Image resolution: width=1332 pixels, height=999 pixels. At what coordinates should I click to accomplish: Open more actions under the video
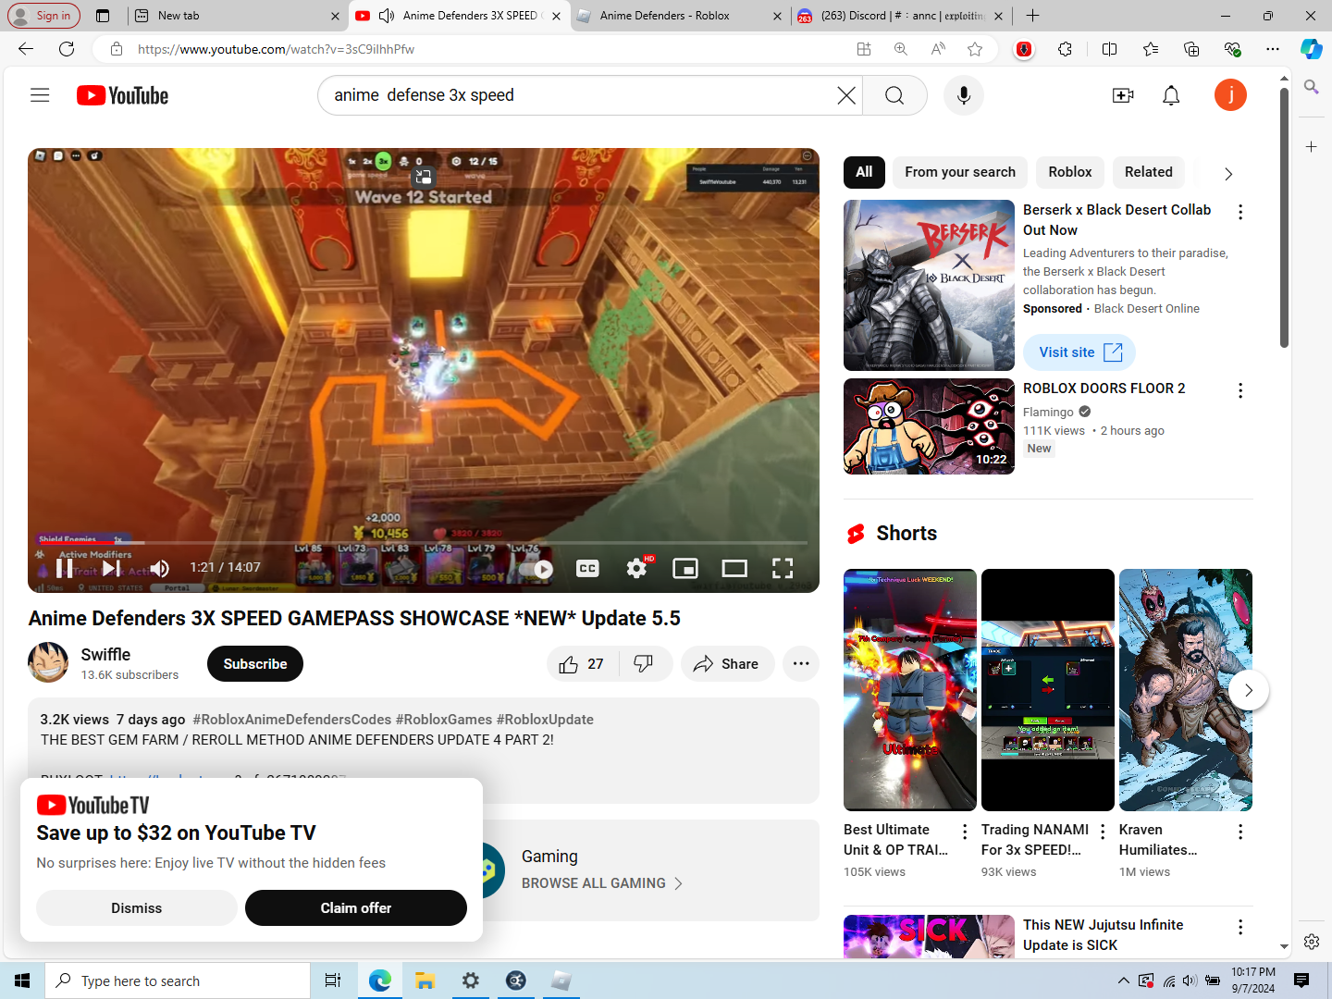(801, 664)
